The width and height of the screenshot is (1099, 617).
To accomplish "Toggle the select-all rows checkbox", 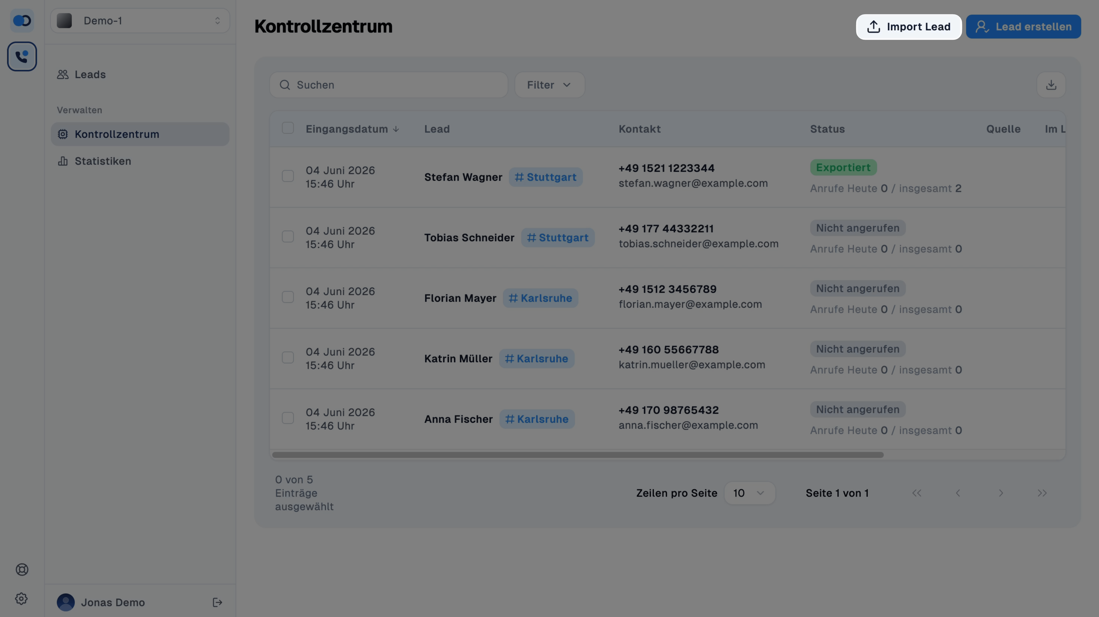I will 288,128.
